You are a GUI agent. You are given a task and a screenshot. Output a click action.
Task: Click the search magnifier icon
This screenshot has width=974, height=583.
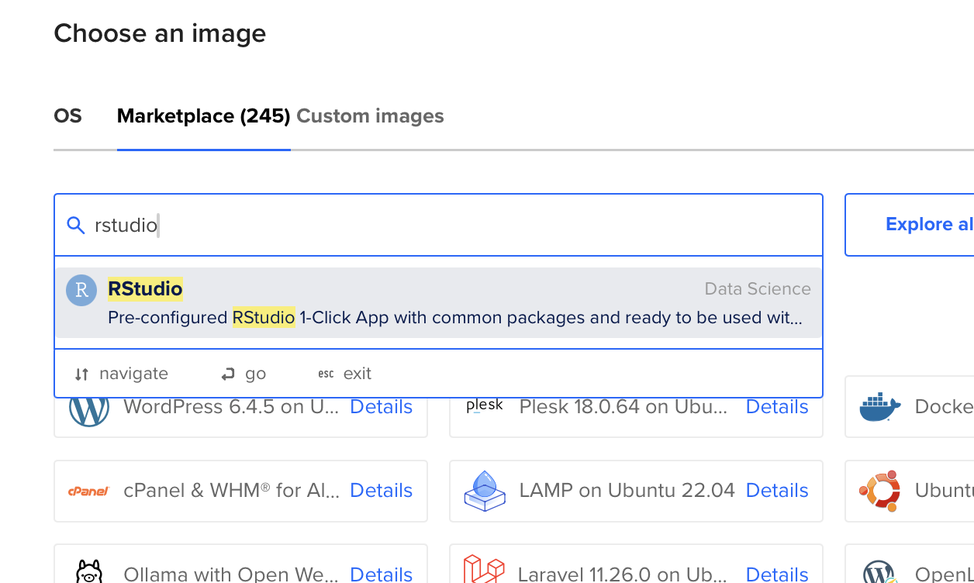pos(75,226)
